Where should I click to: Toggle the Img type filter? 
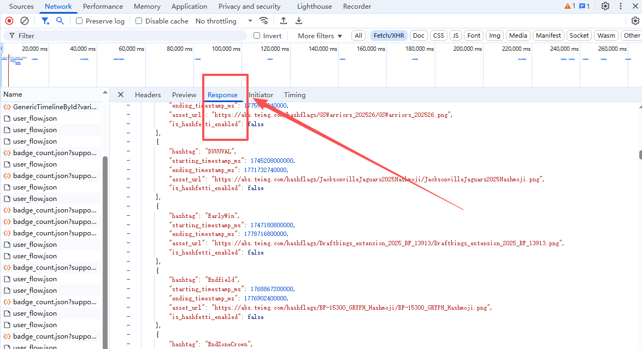pos(494,36)
